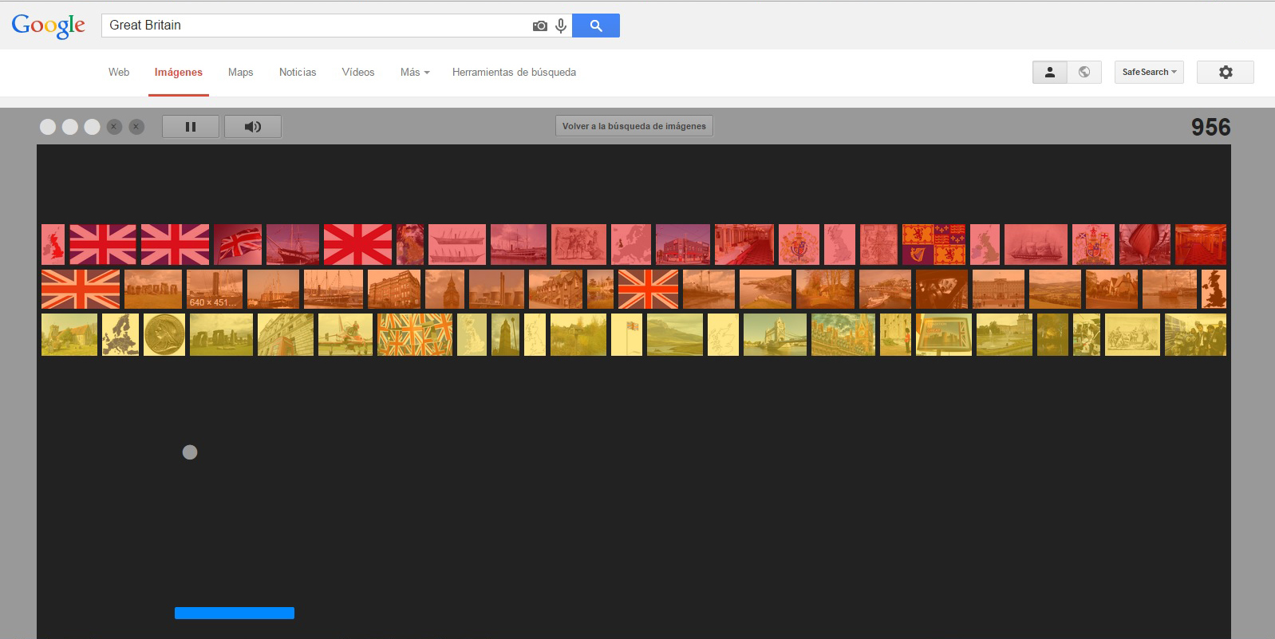1275x639 pixels.
Task: Click the microphone voice search icon
Action: pos(561,26)
